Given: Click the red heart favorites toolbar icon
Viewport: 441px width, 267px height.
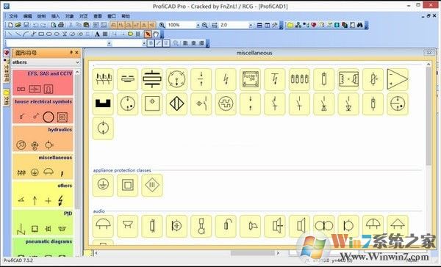Looking at the screenshot, I should pyautogui.click(x=314, y=25).
